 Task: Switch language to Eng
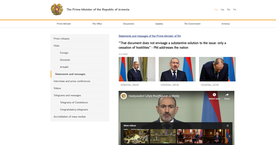point(216,9)
